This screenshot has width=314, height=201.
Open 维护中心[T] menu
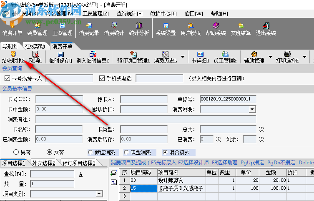tap(163, 14)
